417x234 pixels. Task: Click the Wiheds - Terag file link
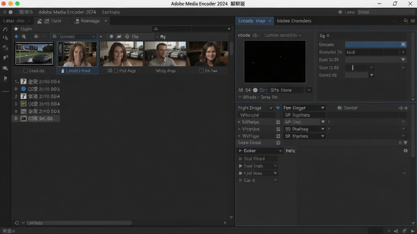pyautogui.click(x=260, y=97)
